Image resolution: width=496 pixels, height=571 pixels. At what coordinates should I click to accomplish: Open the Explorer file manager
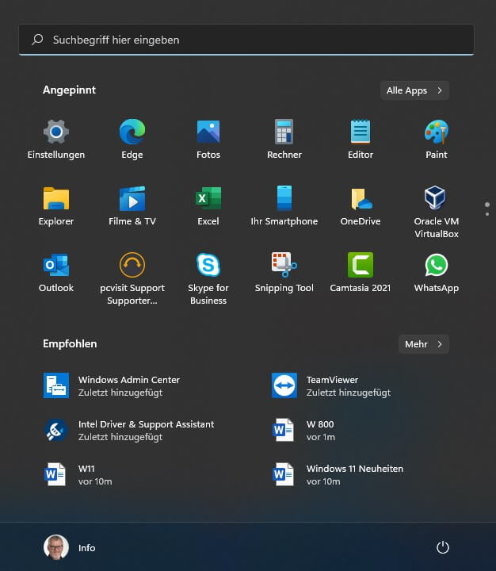56,206
